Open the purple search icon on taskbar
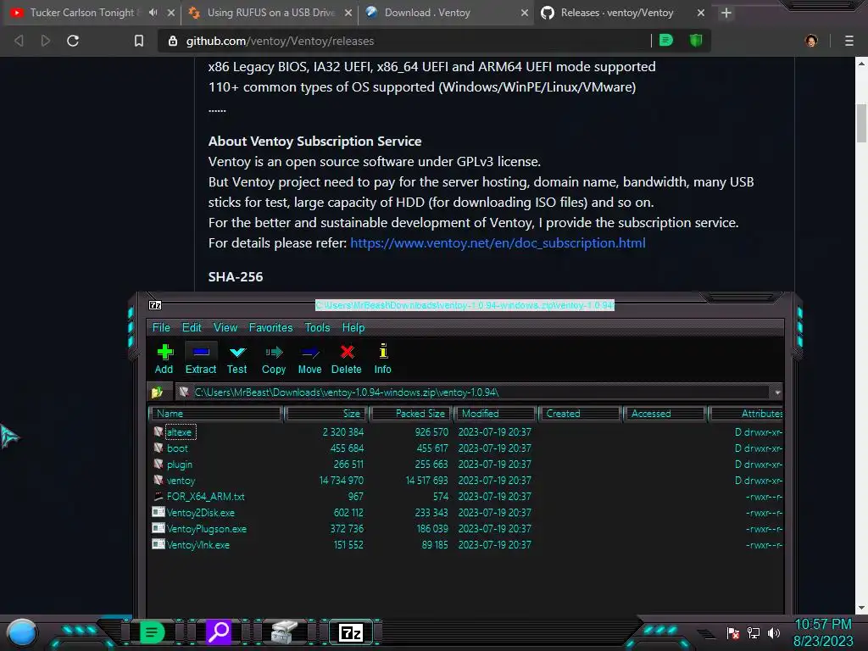The height and width of the screenshot is (651, 868). (x=219, y=632)
